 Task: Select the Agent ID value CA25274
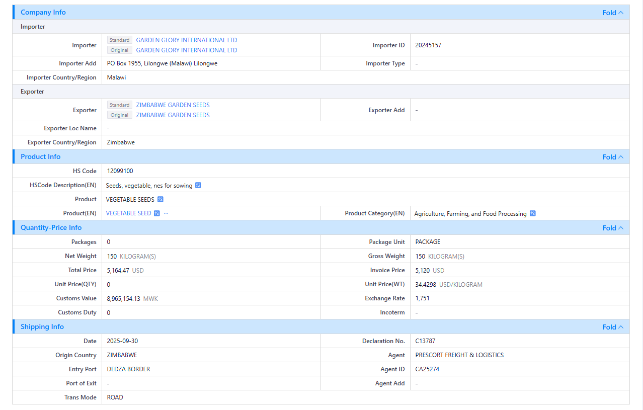click(428, 369)
